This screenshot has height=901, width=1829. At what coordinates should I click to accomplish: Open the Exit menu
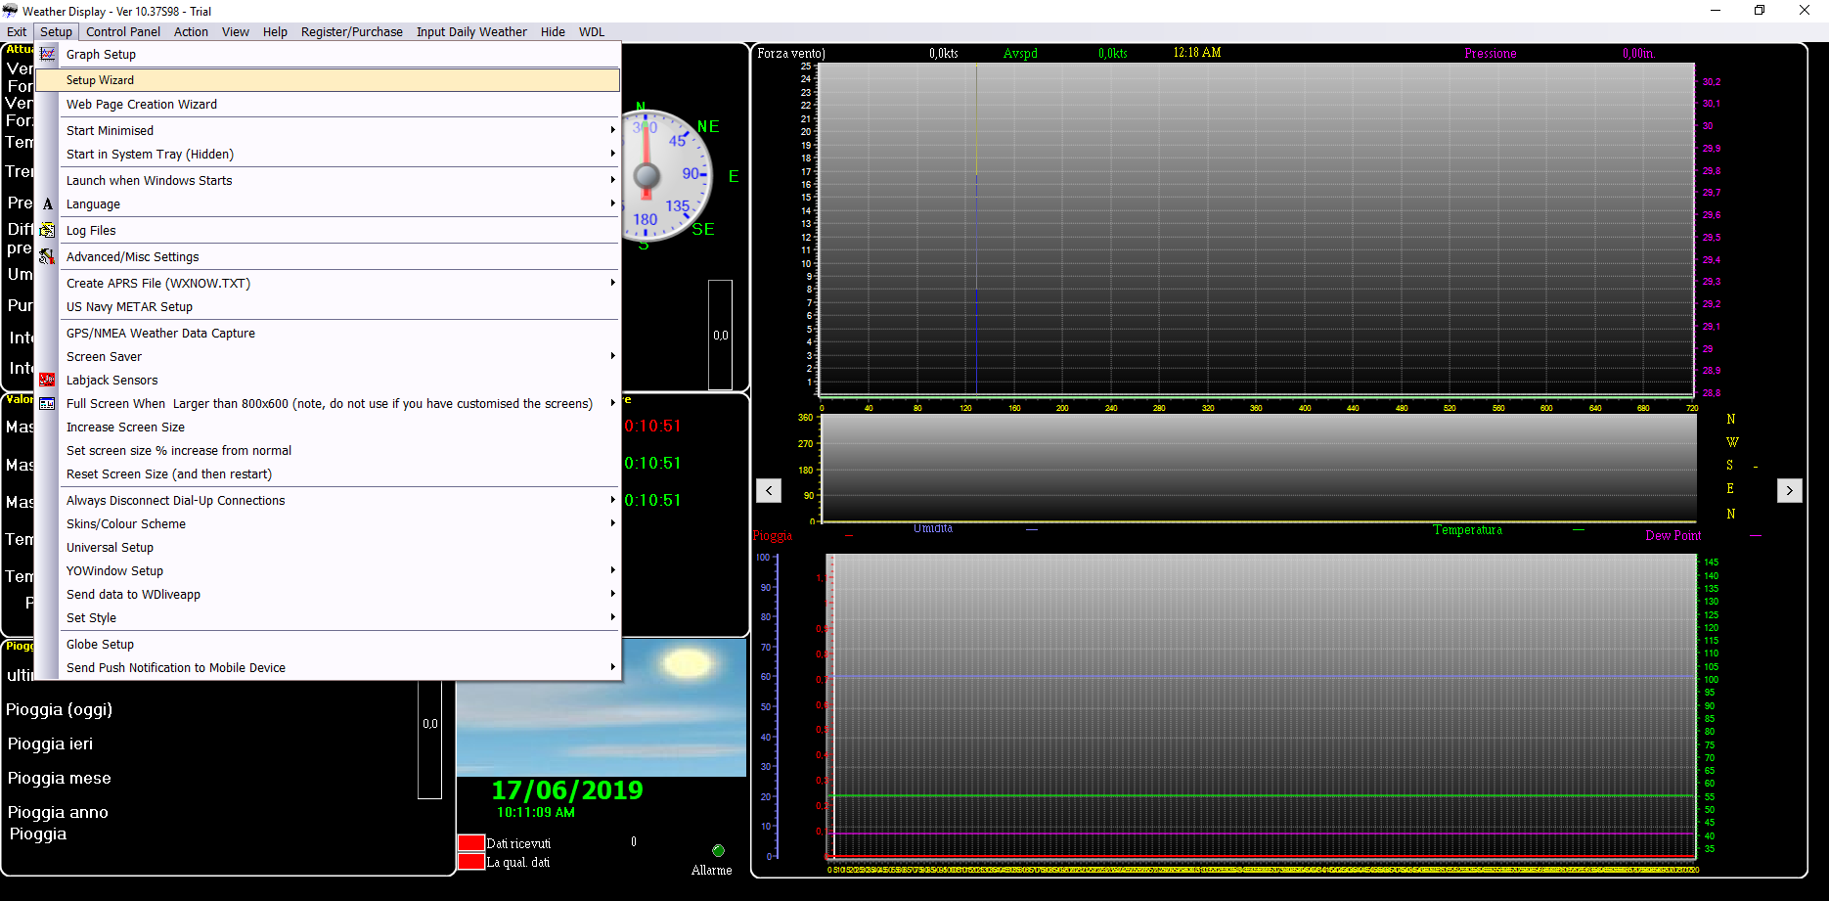coord(17,31)
